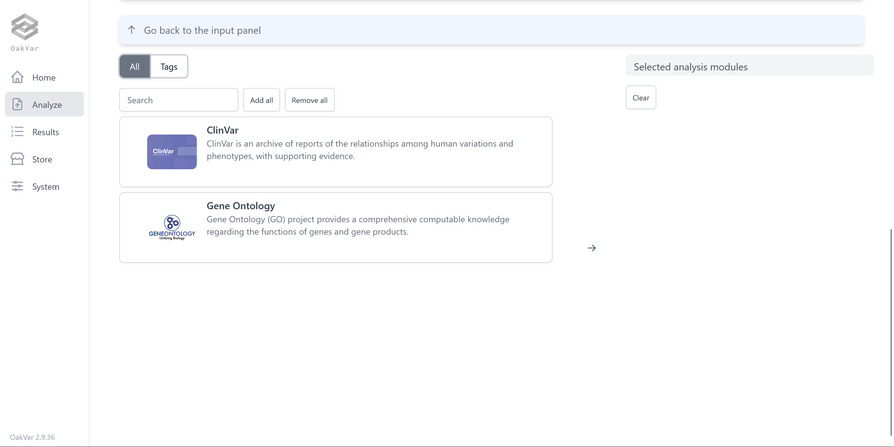Expand the next panel arrow
This screenshot has width=894, height=447.
[591, 247]
